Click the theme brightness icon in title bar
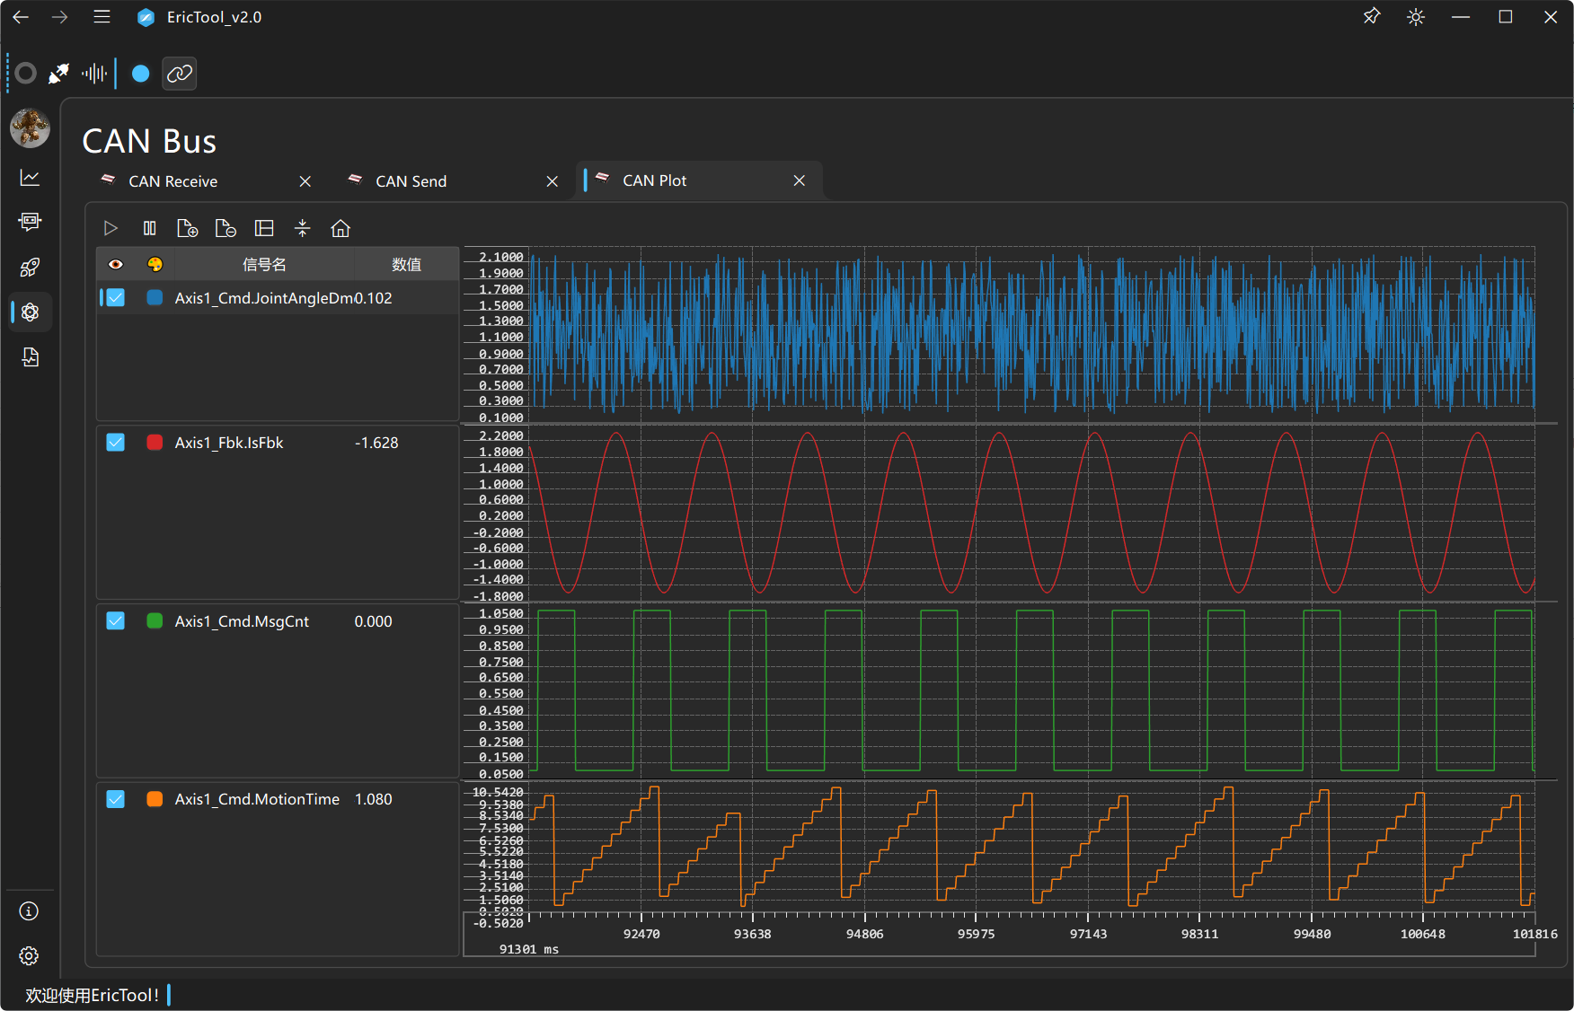Image resolution: width=1574 pixels, height=1011 pixels. 1416,17
